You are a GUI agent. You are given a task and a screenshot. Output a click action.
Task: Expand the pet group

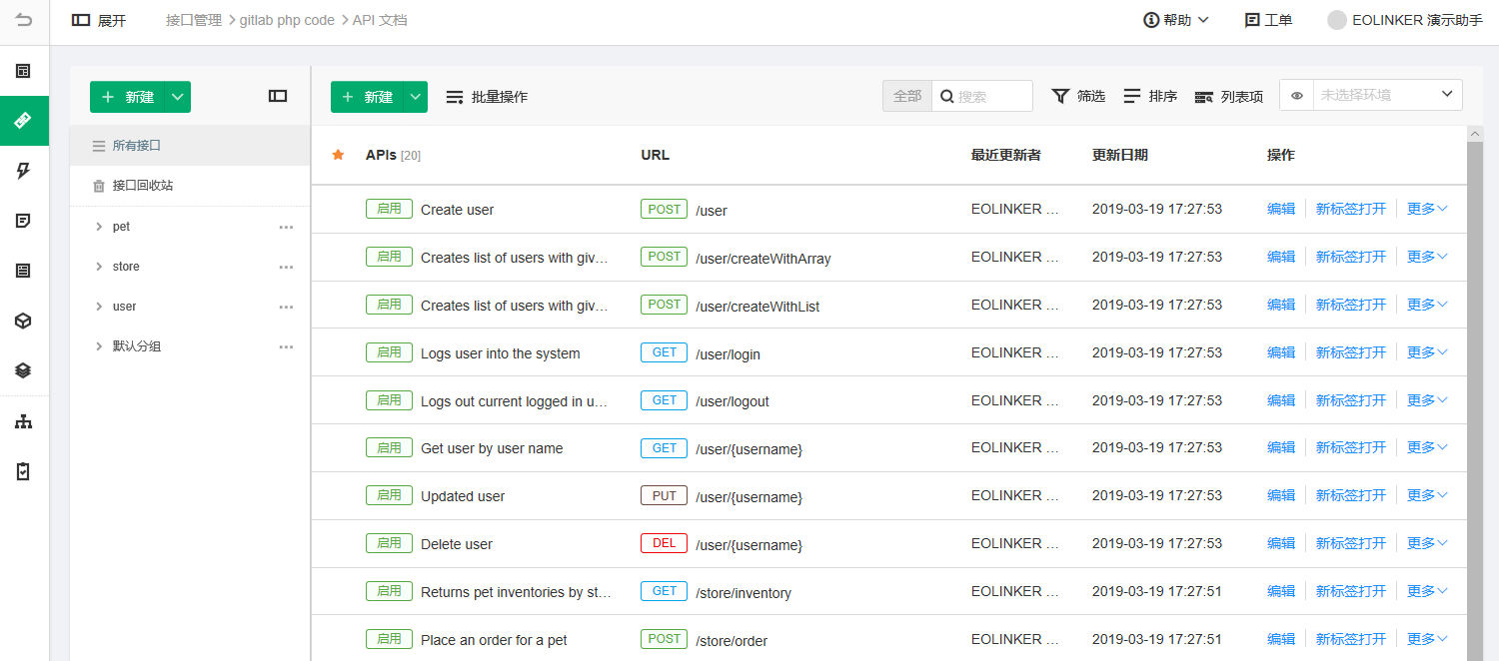coord(99,227)
